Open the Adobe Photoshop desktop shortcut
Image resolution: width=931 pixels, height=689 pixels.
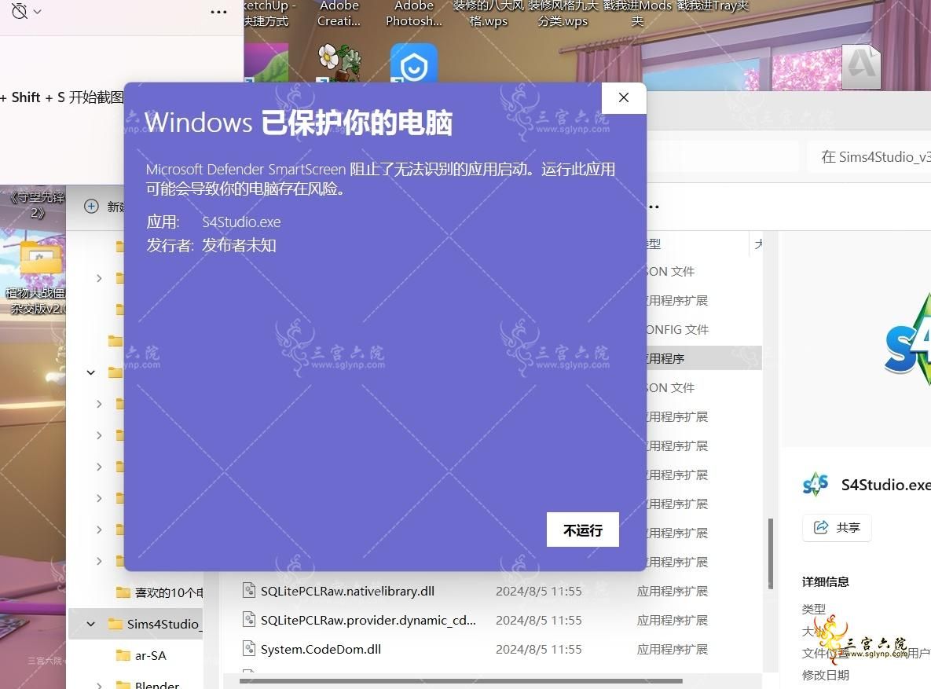414,13
